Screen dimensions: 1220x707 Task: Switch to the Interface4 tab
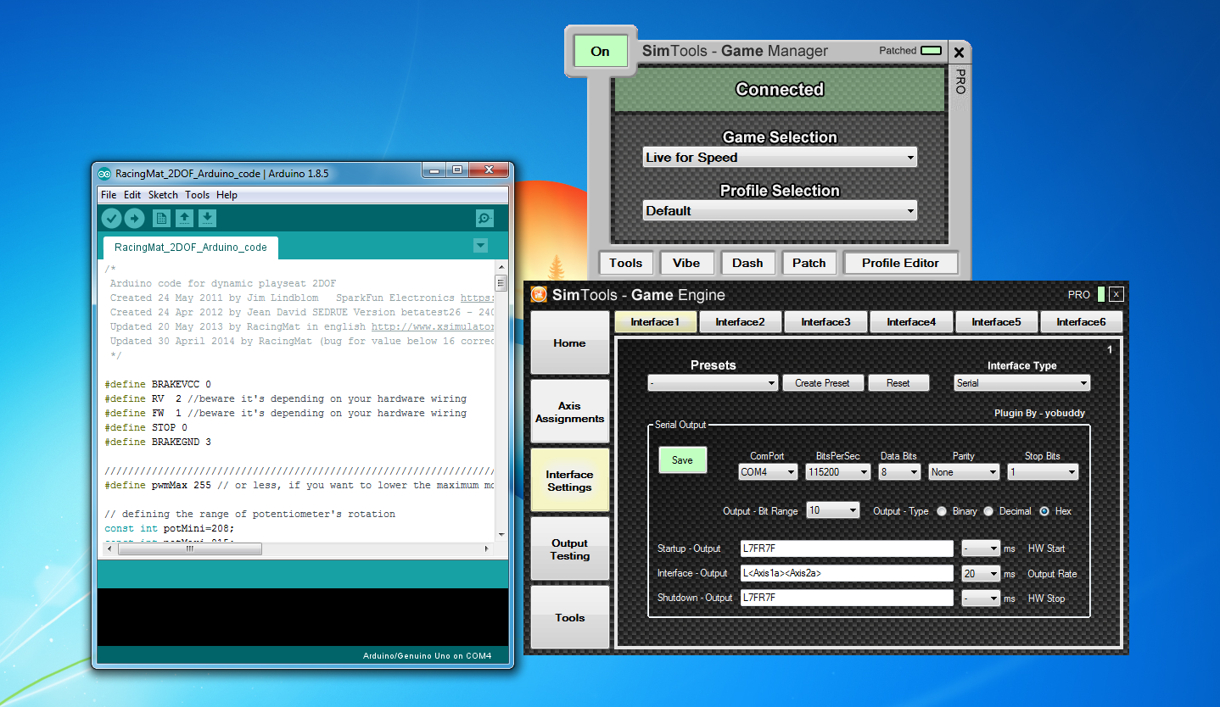click(x=911, y=322)
